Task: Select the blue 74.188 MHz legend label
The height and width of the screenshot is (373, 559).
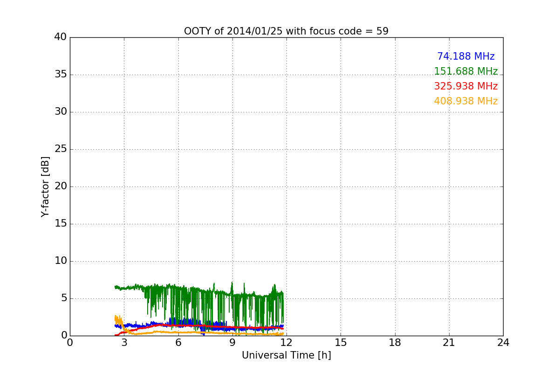Action: 466,56
